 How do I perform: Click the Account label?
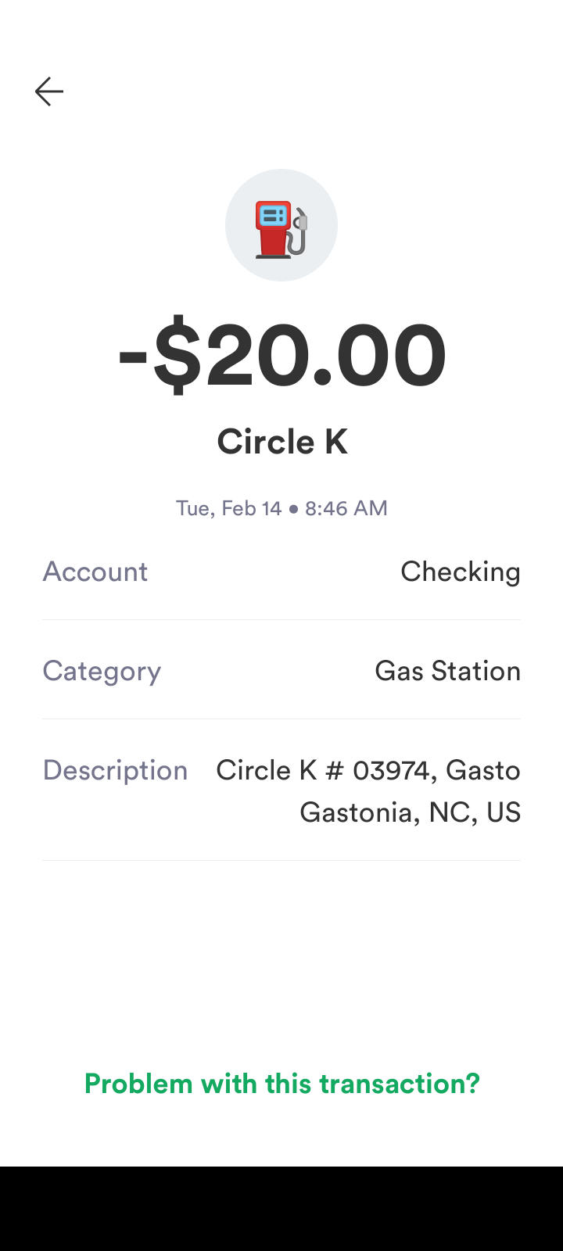tap(95, 572)
